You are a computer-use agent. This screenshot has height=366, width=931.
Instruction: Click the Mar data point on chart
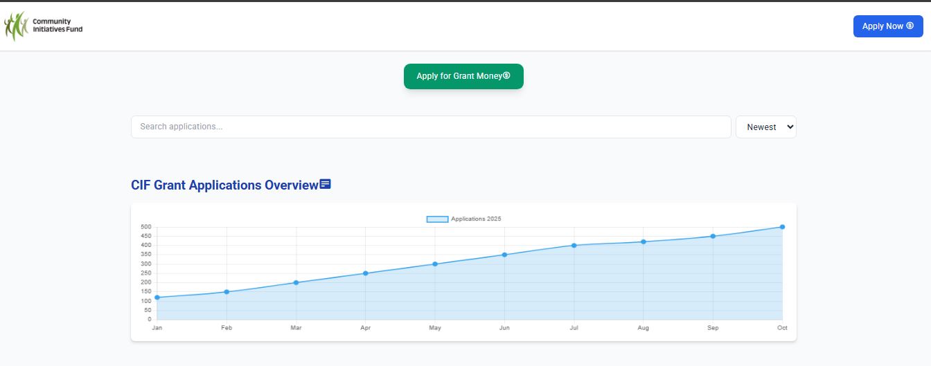[296, 282]
